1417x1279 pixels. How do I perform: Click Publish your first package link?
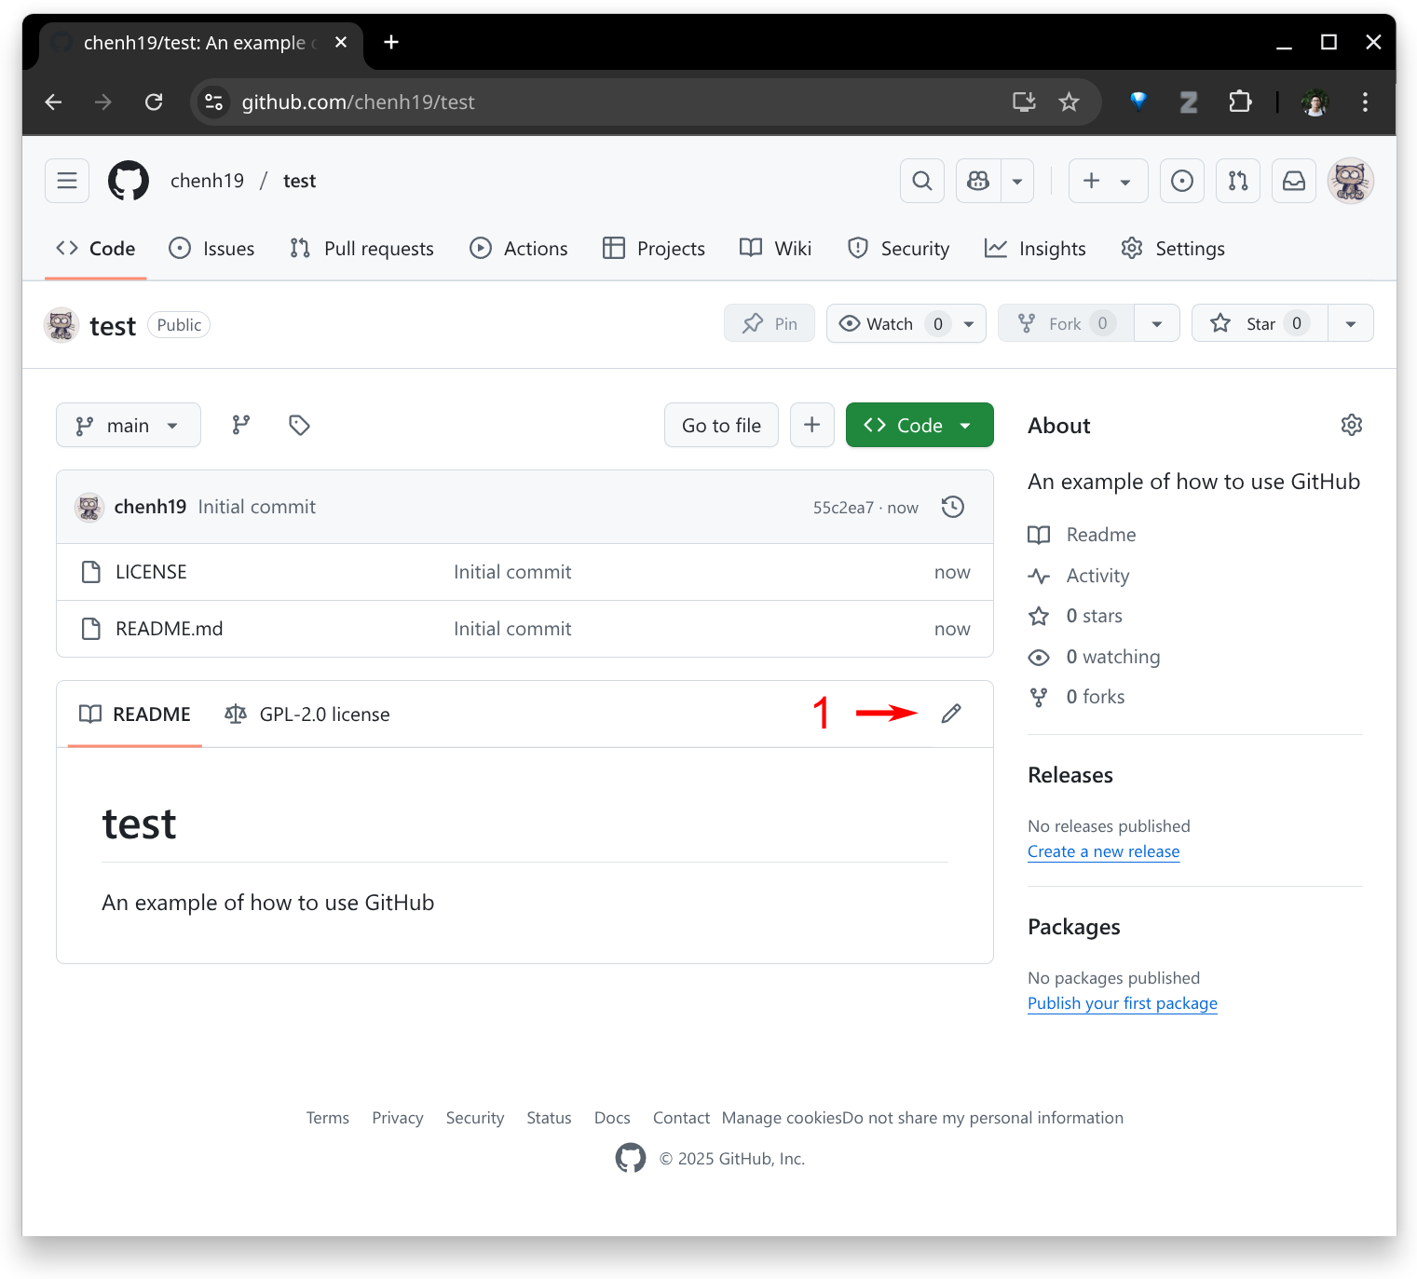(1122, 1003)
